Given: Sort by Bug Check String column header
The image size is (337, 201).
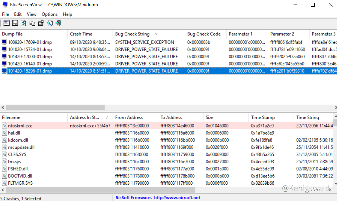Looking at the screenshot, I should (132, 34).
